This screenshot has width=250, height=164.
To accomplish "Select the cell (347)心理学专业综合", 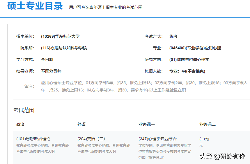I will [x=157, y=139].
